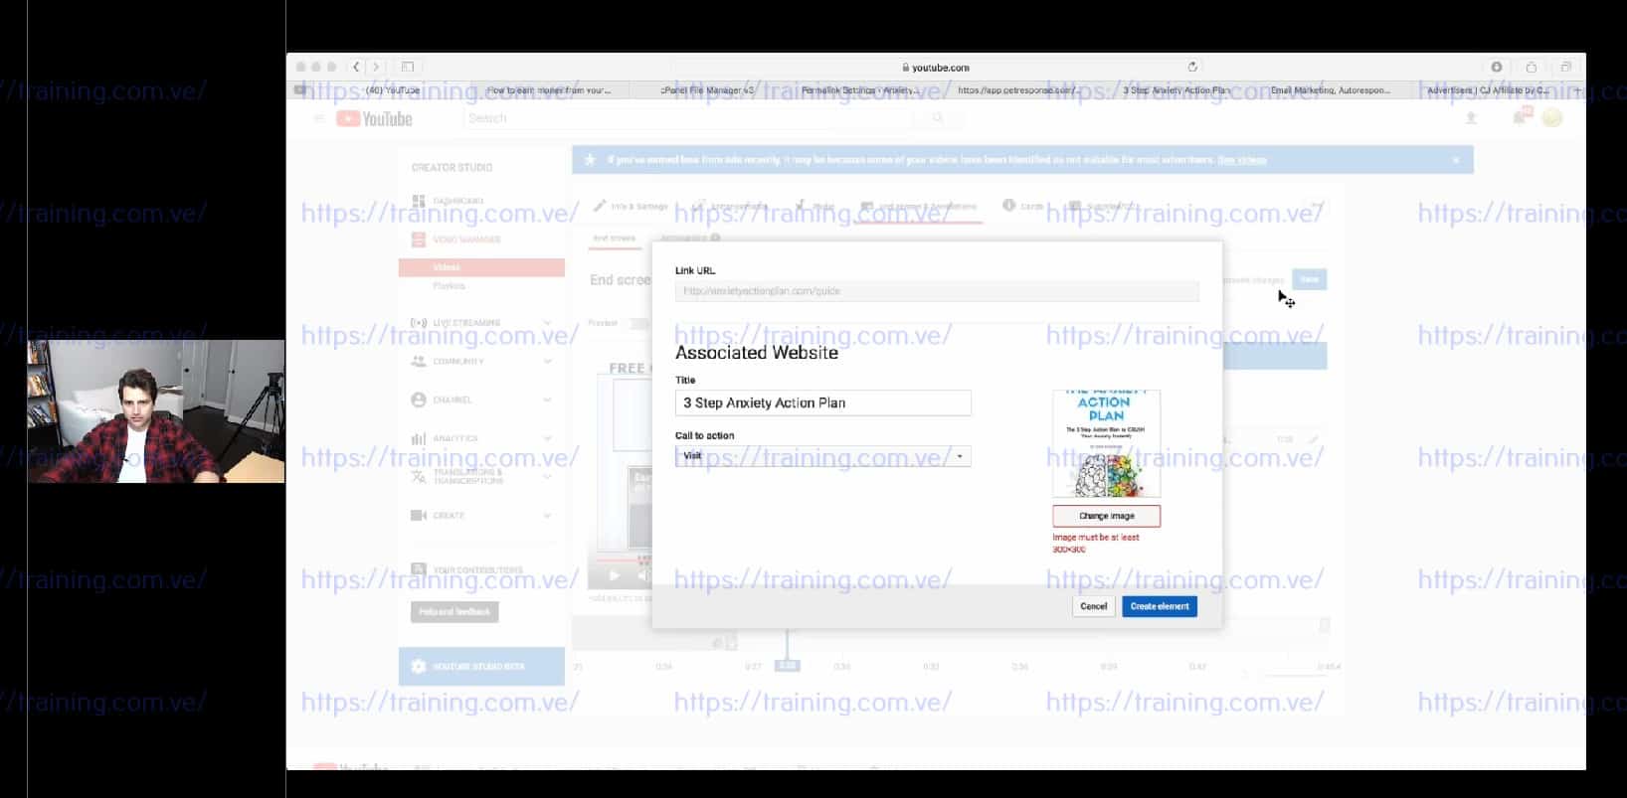Open YouTube notifications bell
Image resolution: width=1627 pixels, height=798 pixels.
click(x=1519, y=118)
